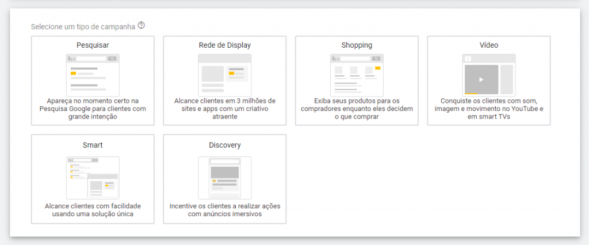
Task: Pick the Shopping campaign type card
Action: point(357,81)
